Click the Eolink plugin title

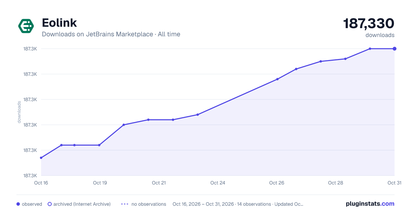point(59,23)
